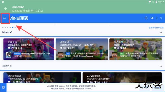
Task: Click the 755 topics speech-bubble icon
Action: (61, 48)
